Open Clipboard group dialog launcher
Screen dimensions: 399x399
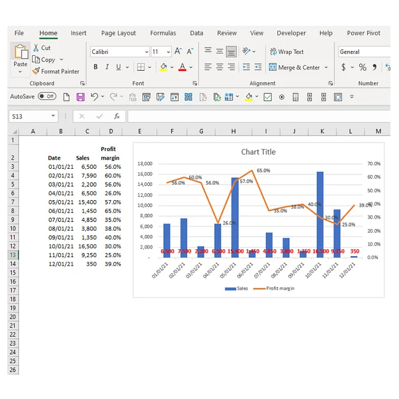(x=82, y=83)
